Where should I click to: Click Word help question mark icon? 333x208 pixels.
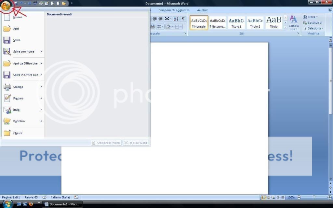(x=330, y=10)
